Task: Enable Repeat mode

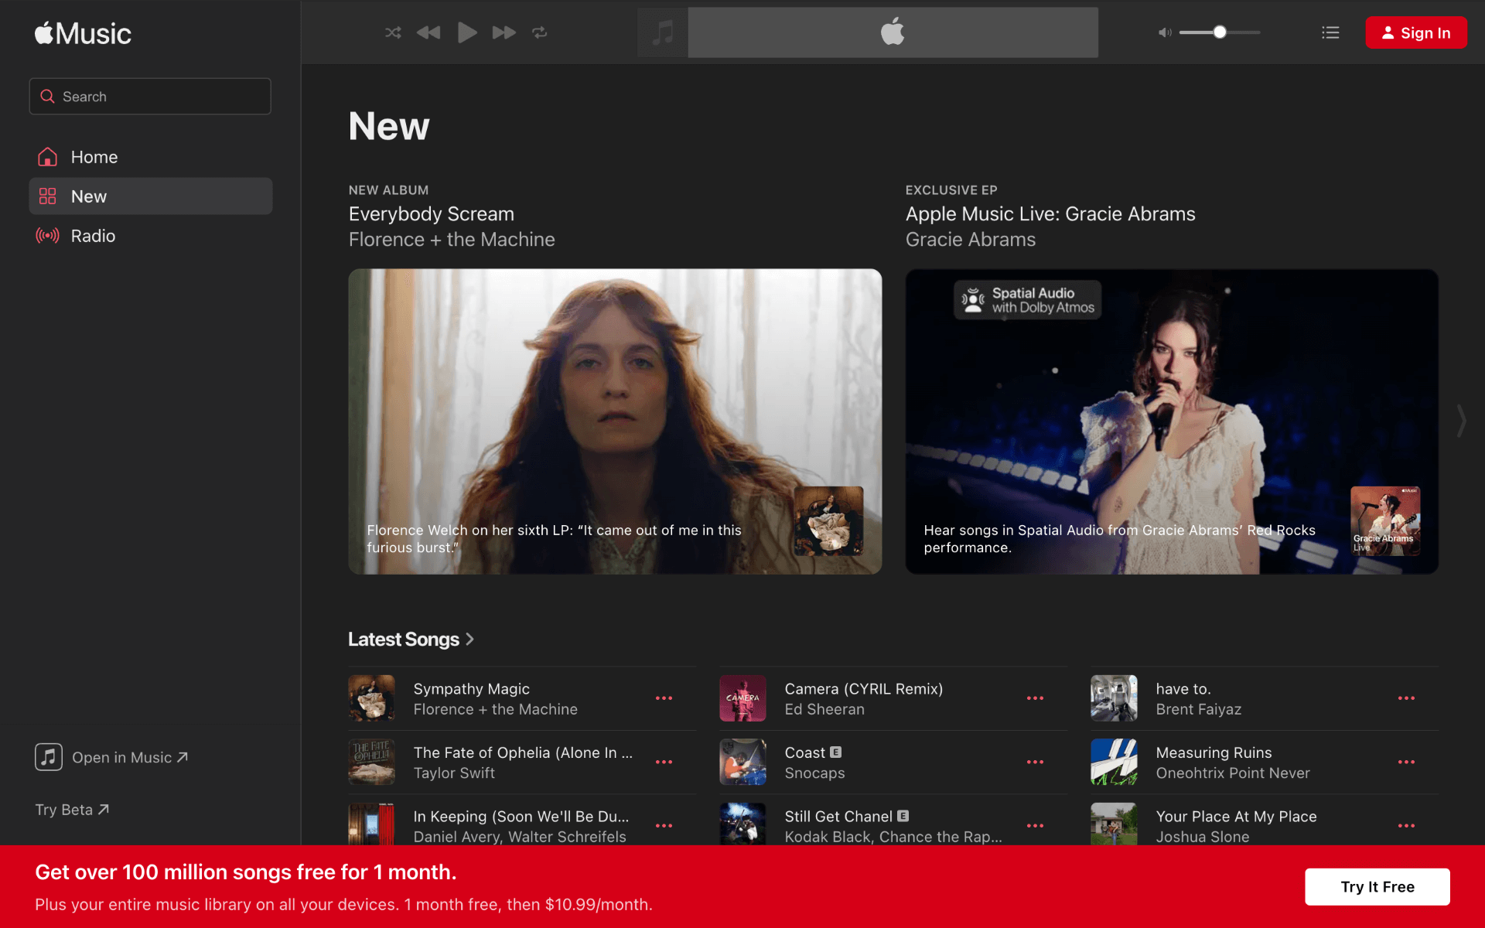Action: (x=540, y=32)
